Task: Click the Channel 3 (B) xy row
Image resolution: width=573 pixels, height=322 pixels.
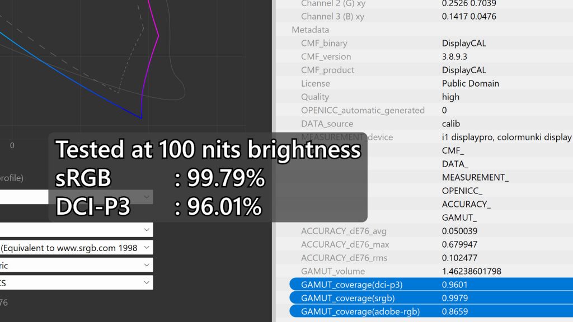Action: click(x=424, y=16)
